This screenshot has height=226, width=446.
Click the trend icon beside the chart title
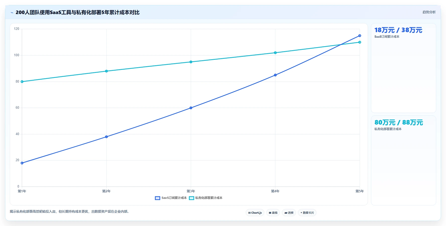[x=12, y=13]
